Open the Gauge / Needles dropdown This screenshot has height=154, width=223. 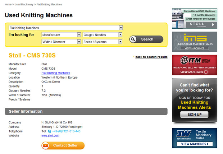point(102,35)
